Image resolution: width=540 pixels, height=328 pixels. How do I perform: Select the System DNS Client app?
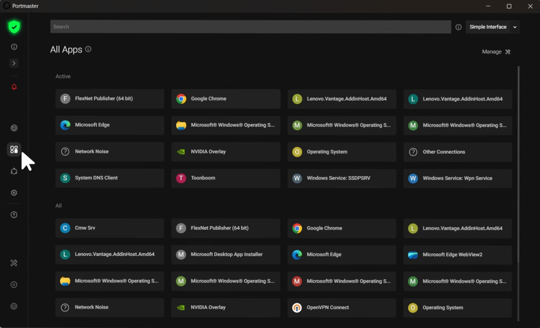pyautogui.click(x=110, y=178)
